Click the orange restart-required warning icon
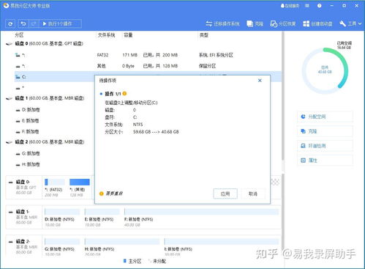This screenshot has width=365, height=269. click(x=102, y=194)
